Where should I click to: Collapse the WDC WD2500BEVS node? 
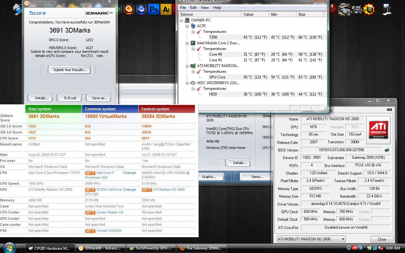tap(187, 83)
